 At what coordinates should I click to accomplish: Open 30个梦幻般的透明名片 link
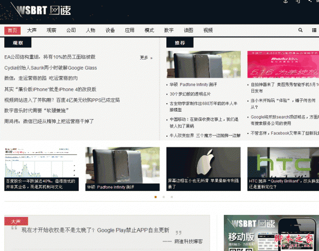[x=190, y=94]
